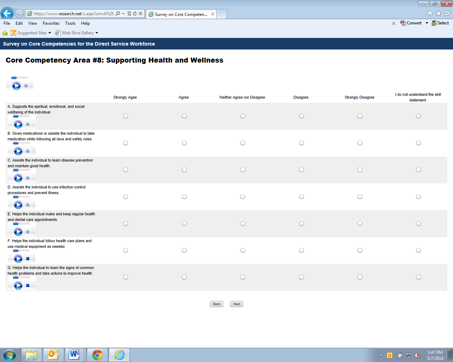Open the Convert dropdown arrow
Viewport: 453px width, 362px height.
point(427,23)
